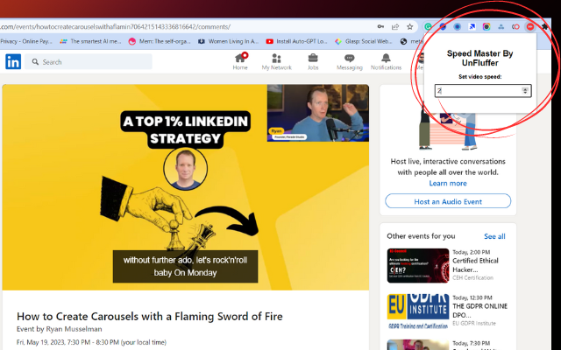Image resolution: width=561 pixels, height=350 pixels.
Task: Click the saved passwords key icon
Action: point(380,27)
